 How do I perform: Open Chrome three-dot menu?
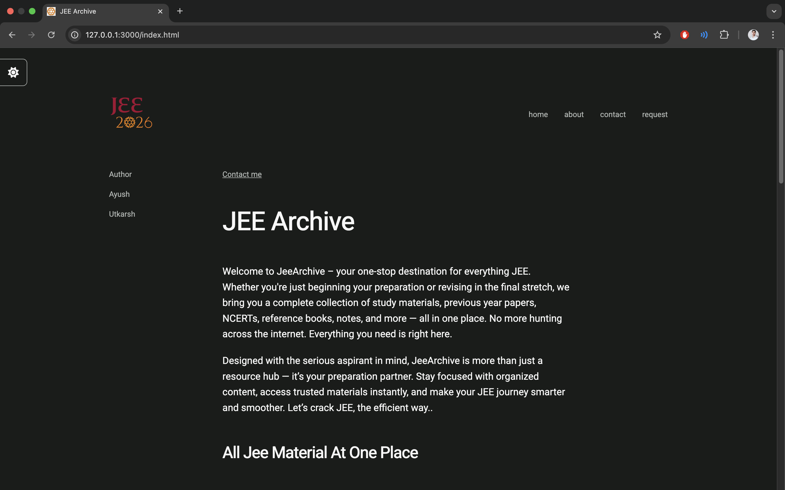[773, 35]
